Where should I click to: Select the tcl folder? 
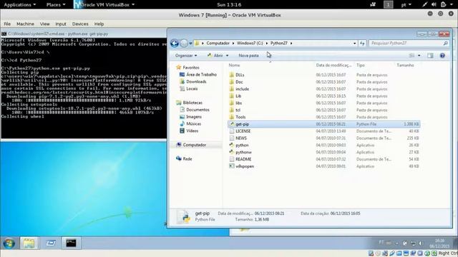(x=238, y=110)
